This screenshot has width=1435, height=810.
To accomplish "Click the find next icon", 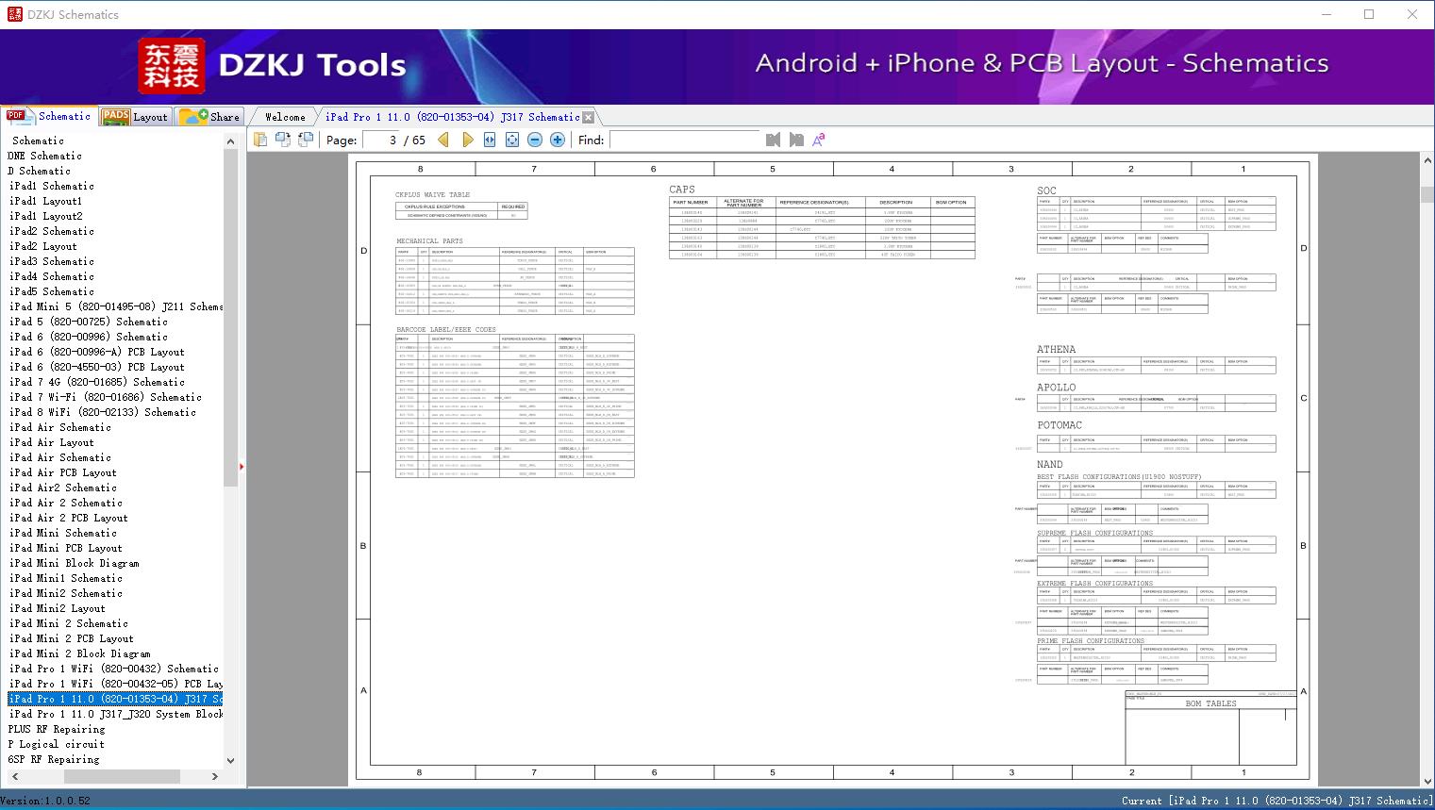I will tap(796, 140).
